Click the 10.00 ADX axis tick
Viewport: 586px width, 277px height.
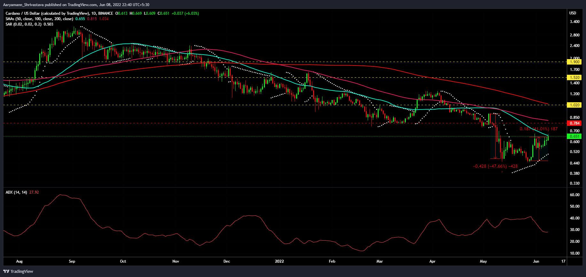click(574, 253)
